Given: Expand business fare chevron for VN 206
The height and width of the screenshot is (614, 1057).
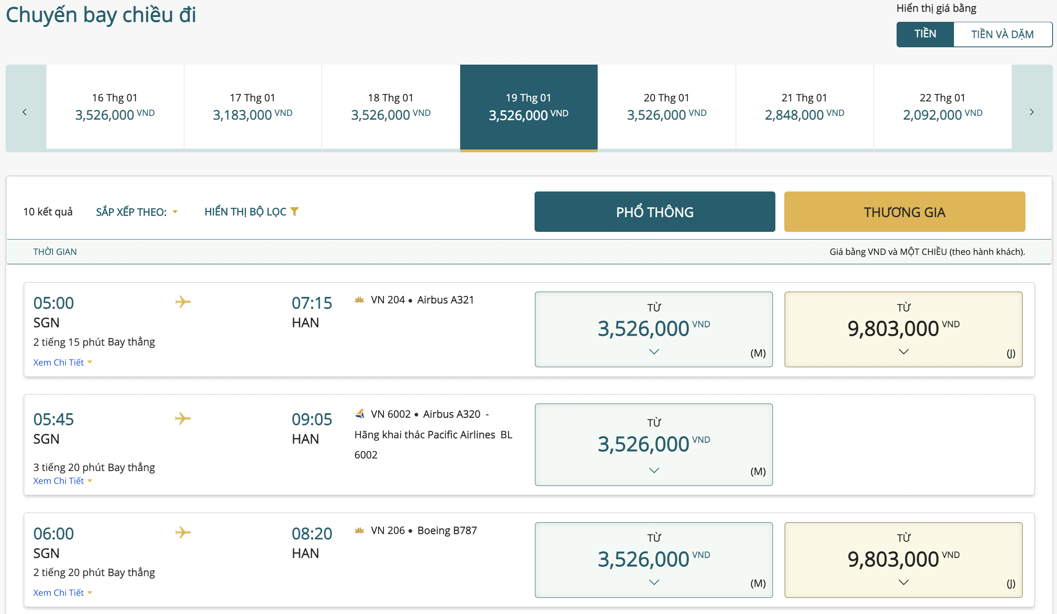Looking at the screenshot, I should tap(903, 582).
